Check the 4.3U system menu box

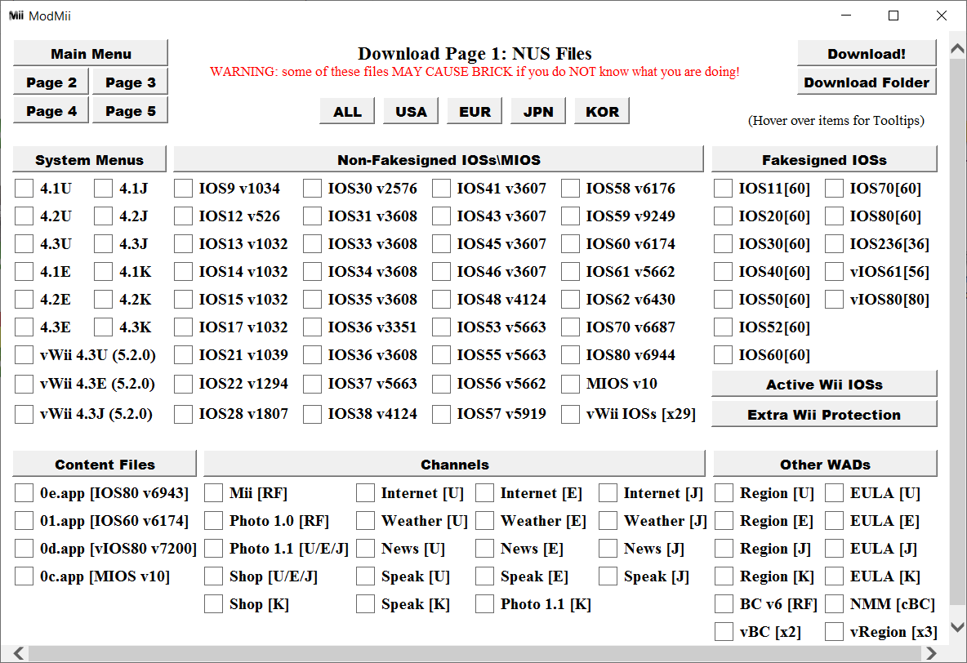(x=24, y=243)
